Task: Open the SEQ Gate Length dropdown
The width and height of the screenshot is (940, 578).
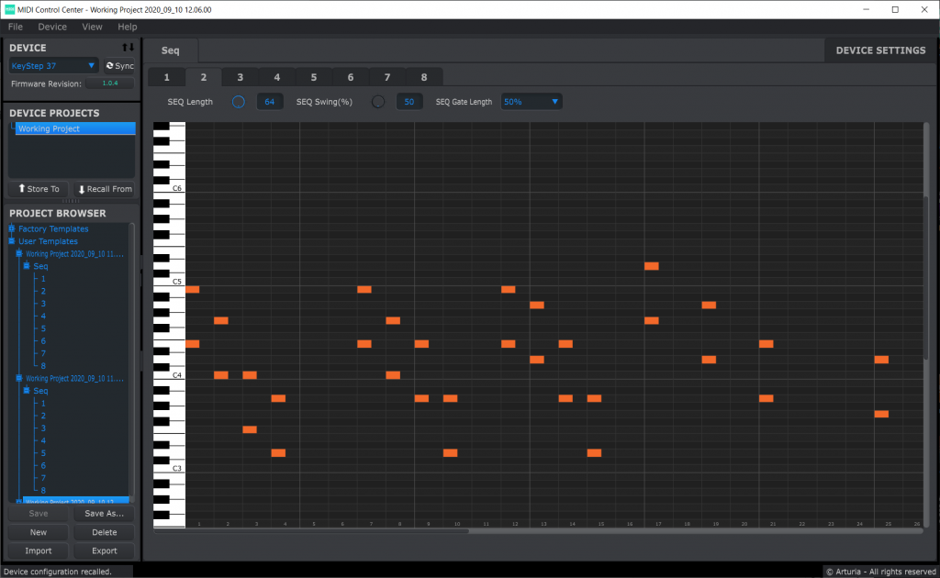Action: click(x=531, y=101)
